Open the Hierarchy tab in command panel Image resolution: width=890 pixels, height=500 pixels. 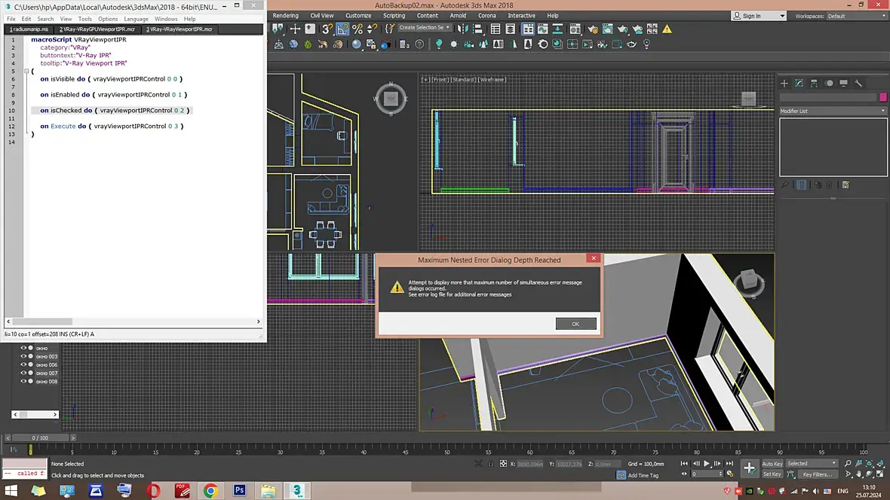[814, 84]
